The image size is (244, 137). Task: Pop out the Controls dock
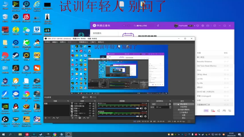point(193,101)
